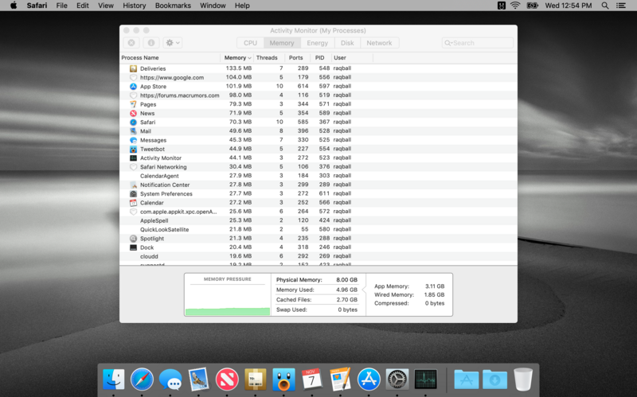Open the History menu
637x397 pixels.
pos(134,6)
